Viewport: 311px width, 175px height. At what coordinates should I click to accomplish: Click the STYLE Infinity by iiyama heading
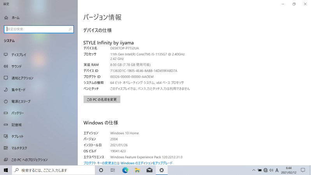pyautogui.click(x=108, y=43)
